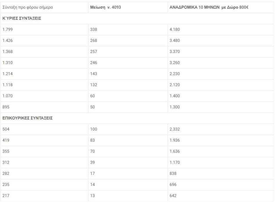Select the 'ΚΥΡΙΕΣ ΣΥΝΤΑΞΕΙΣ' section row
This screenshot has height=203, width=276.
pyautogui.click(x=137, y=19)
